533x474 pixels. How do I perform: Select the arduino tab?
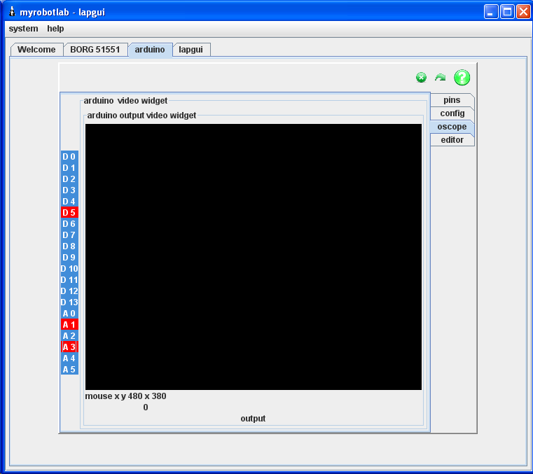tap(150, 50)
